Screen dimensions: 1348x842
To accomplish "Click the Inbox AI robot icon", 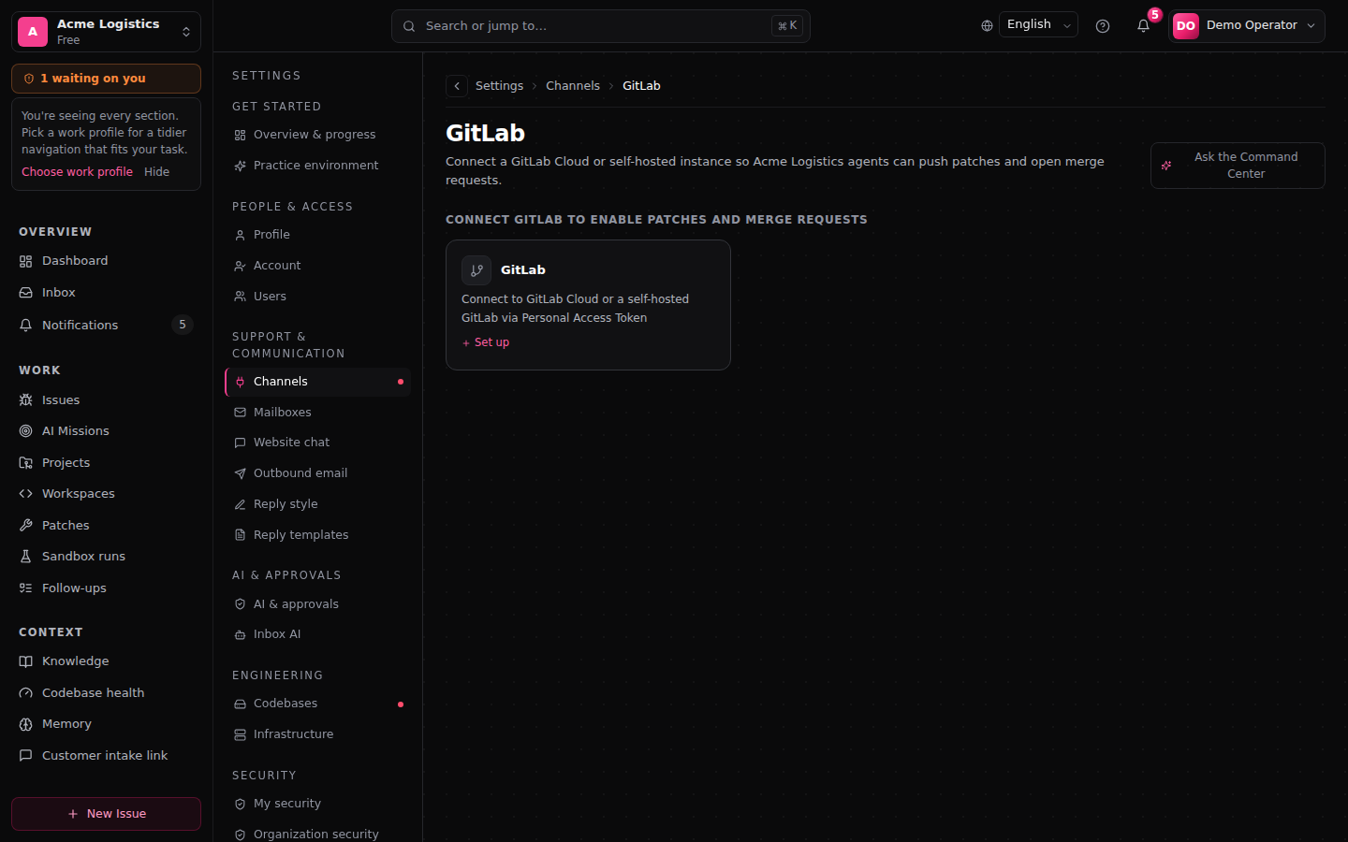I will [x=241, y=634].
